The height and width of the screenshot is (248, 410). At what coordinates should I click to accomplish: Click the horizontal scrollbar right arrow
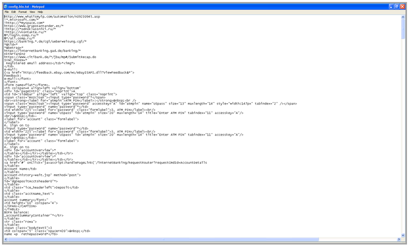399,239
